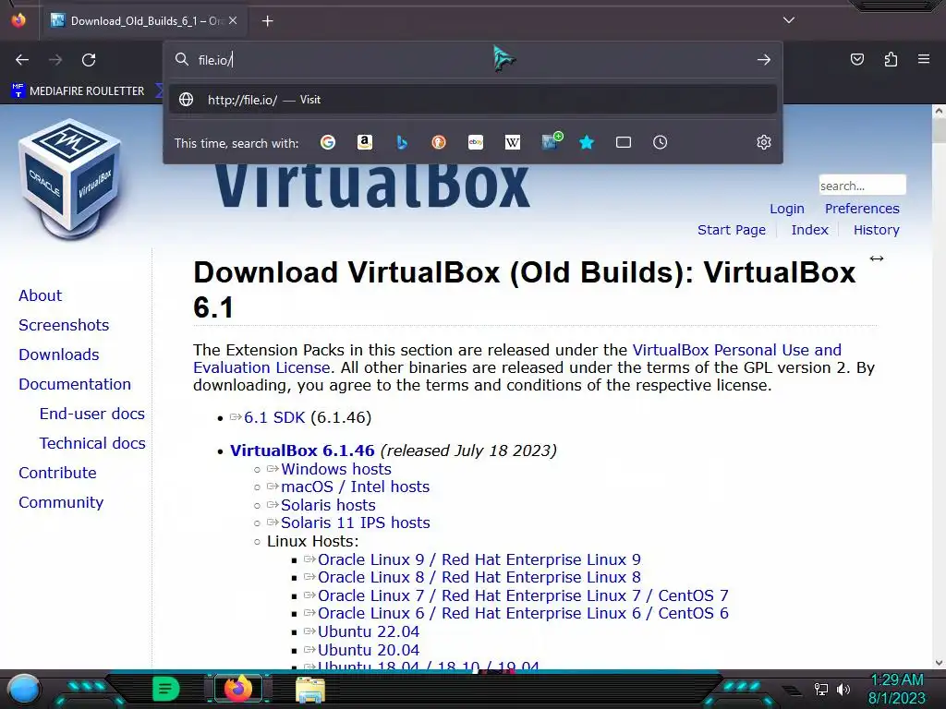Open the Start orb on the taskbar

tap(24, 689)
